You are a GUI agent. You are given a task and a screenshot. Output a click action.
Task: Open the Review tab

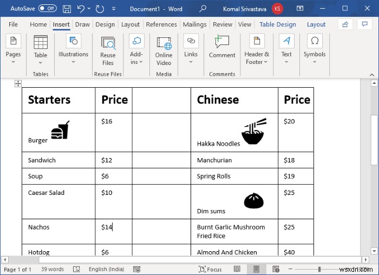click(x=223, y=24)
